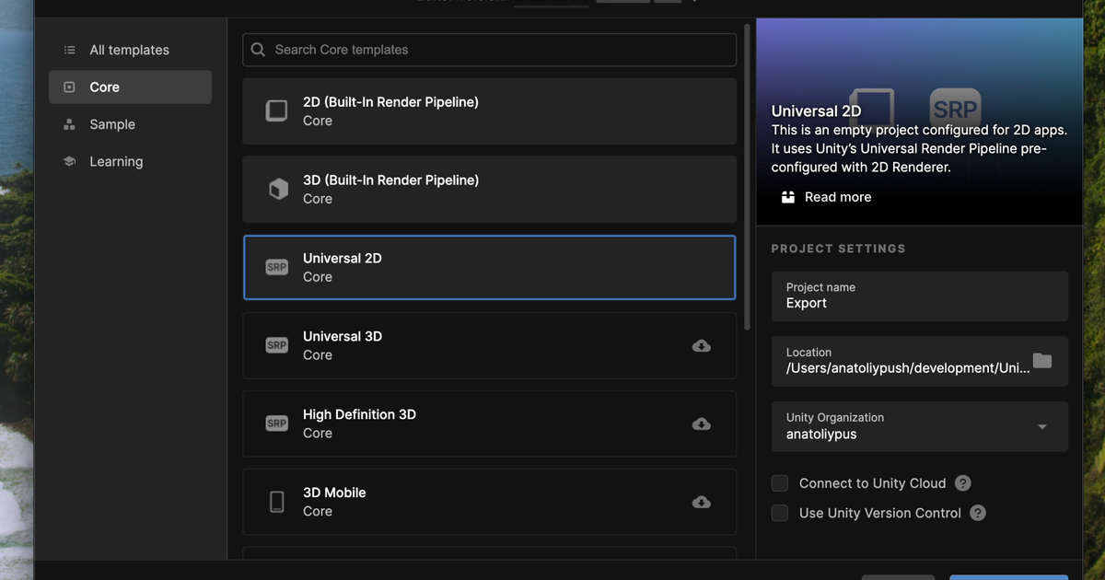Open help for Use Unity Version Control

pyautogui.click(x=978, y=513)
